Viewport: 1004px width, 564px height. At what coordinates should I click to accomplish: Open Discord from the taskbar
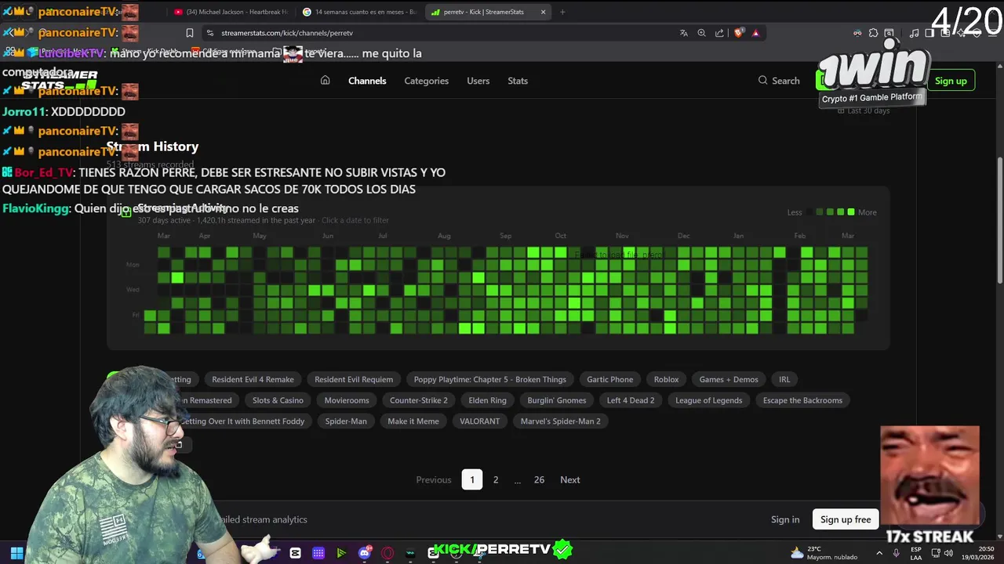click(x=365, y=553)
